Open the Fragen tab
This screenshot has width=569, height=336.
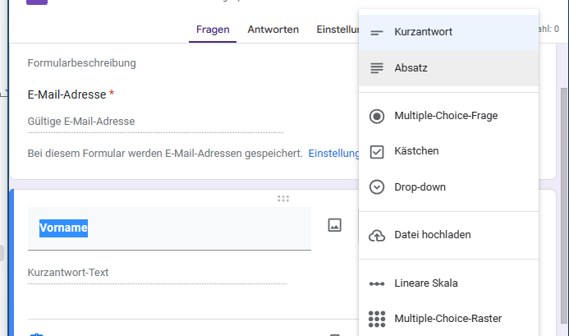(x=213, y=30)
